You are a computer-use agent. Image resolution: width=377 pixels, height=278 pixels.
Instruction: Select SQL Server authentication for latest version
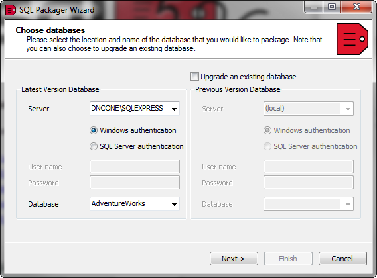[x=94, y=146]
